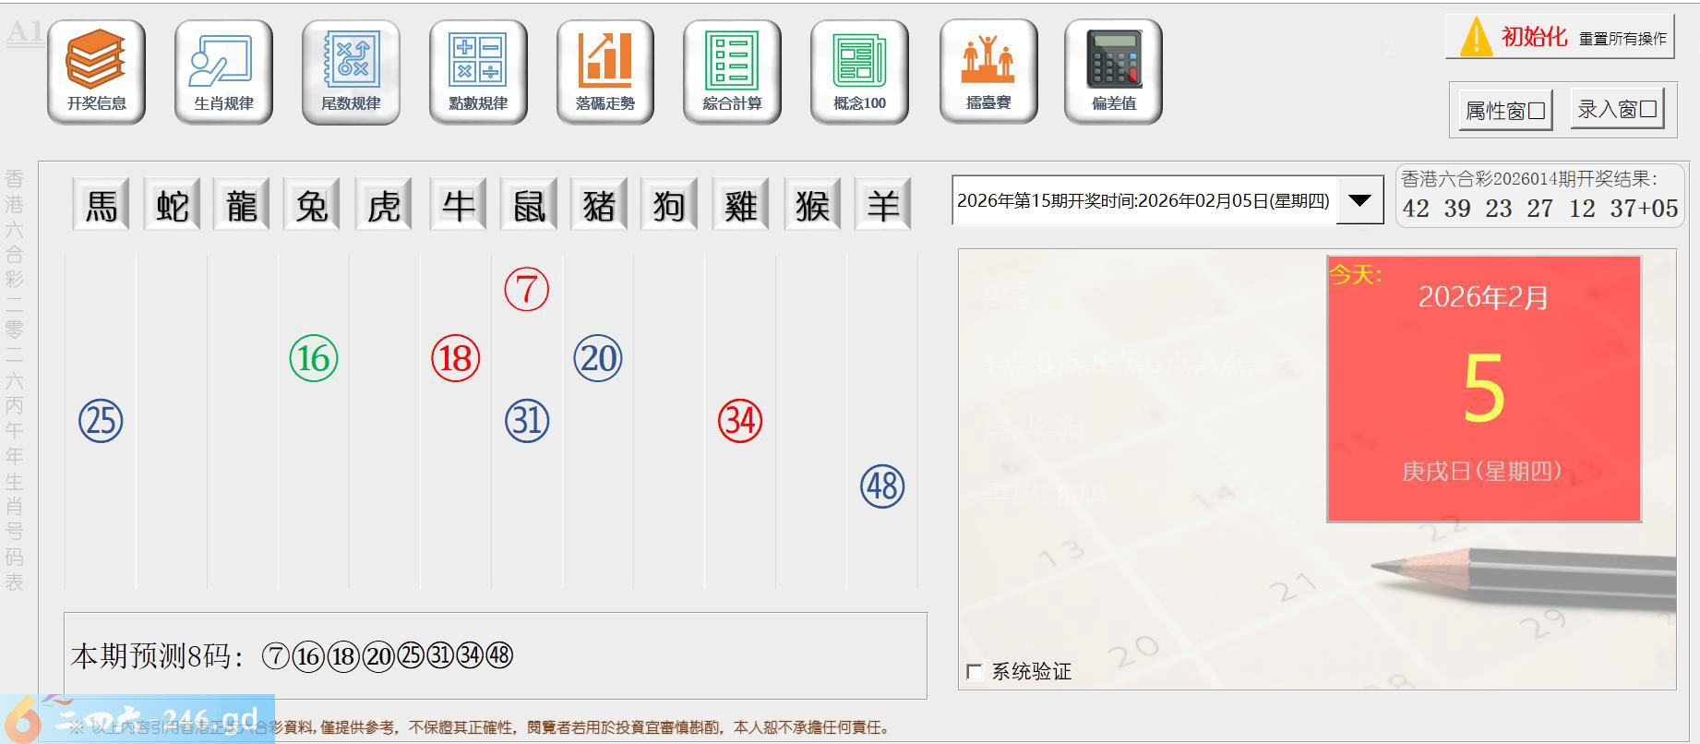Click the green circled number 16

(314, 358)
